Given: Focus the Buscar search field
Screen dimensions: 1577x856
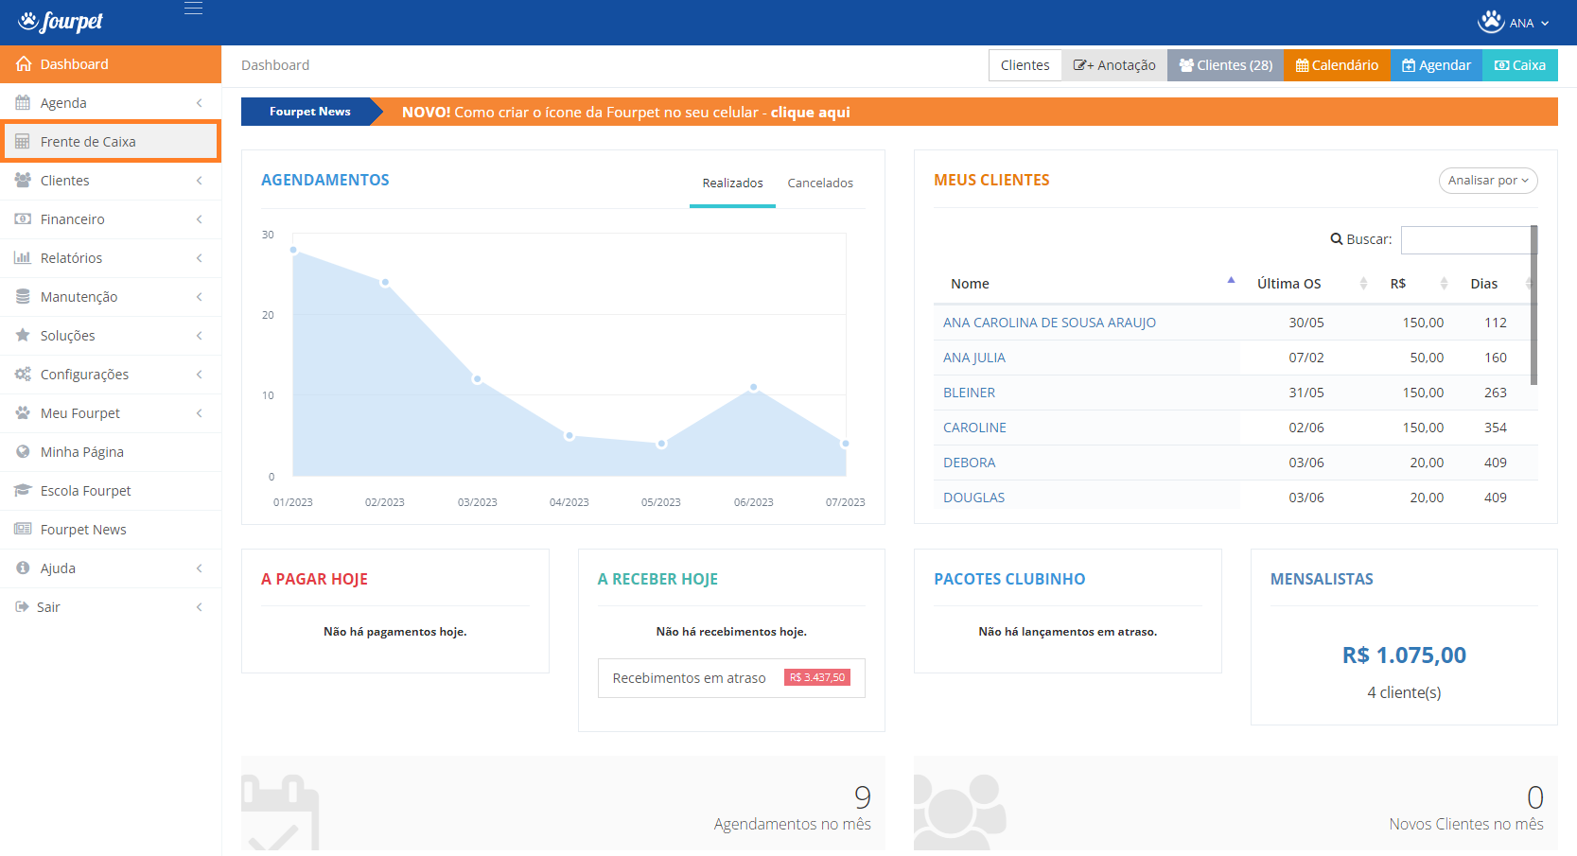Looking at the screenshot, I should coord(1467,240).
